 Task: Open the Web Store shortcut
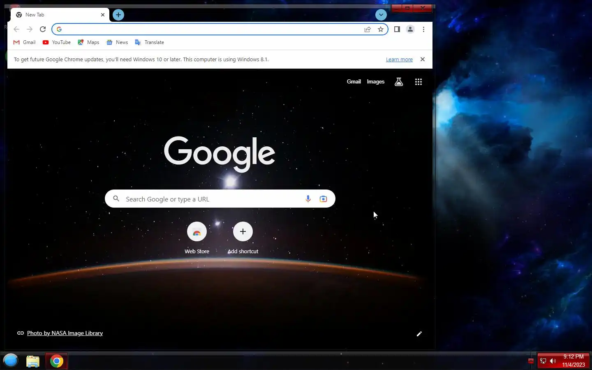pos(197,238)
